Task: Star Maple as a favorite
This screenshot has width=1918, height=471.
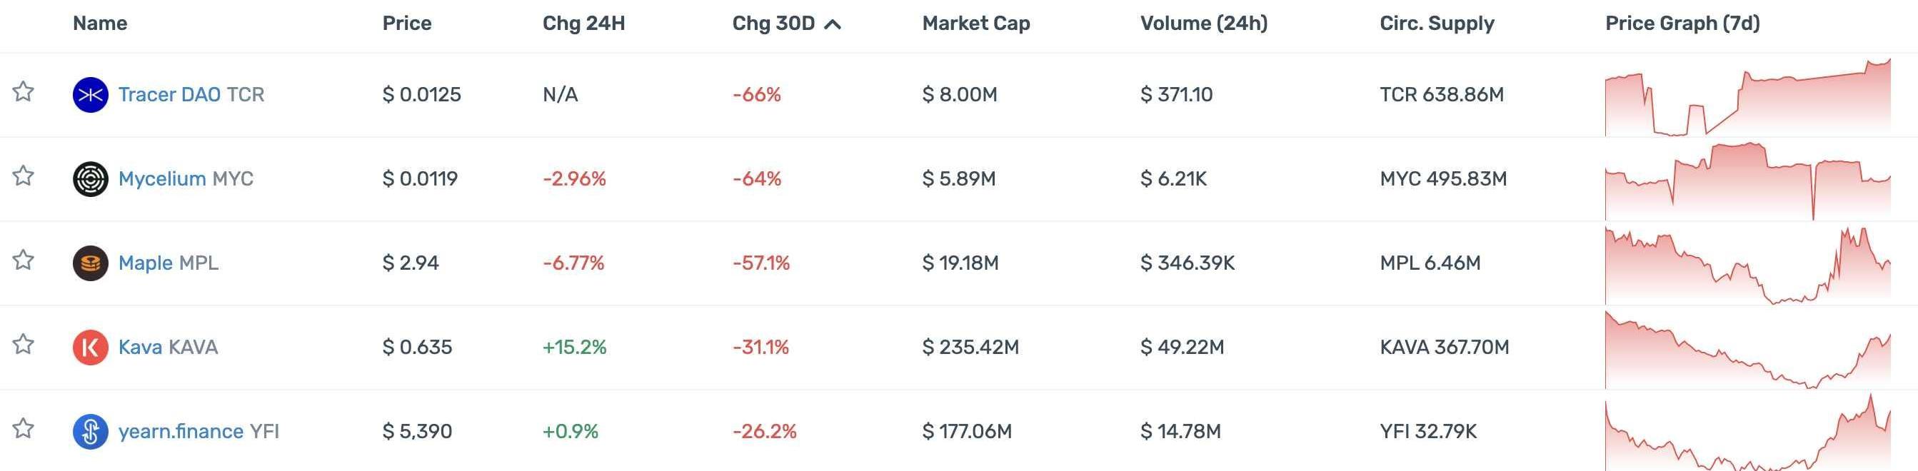Action: 23,260
